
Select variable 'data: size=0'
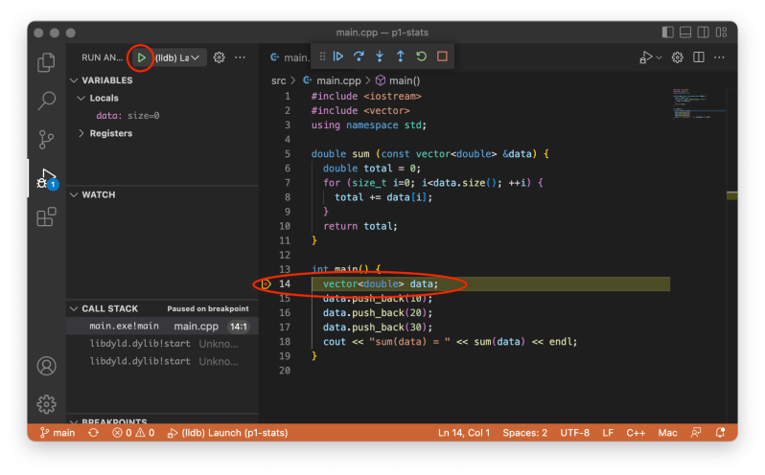pos(127,116)
